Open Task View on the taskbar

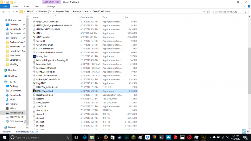tap(76, 137)
